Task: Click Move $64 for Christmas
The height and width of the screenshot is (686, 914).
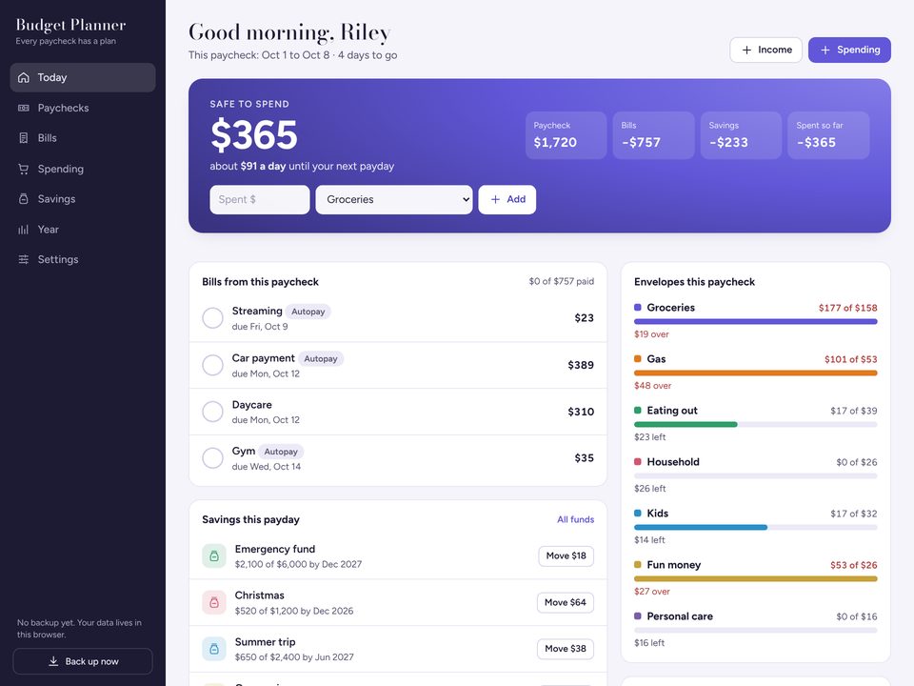Action: click(566, 602)
